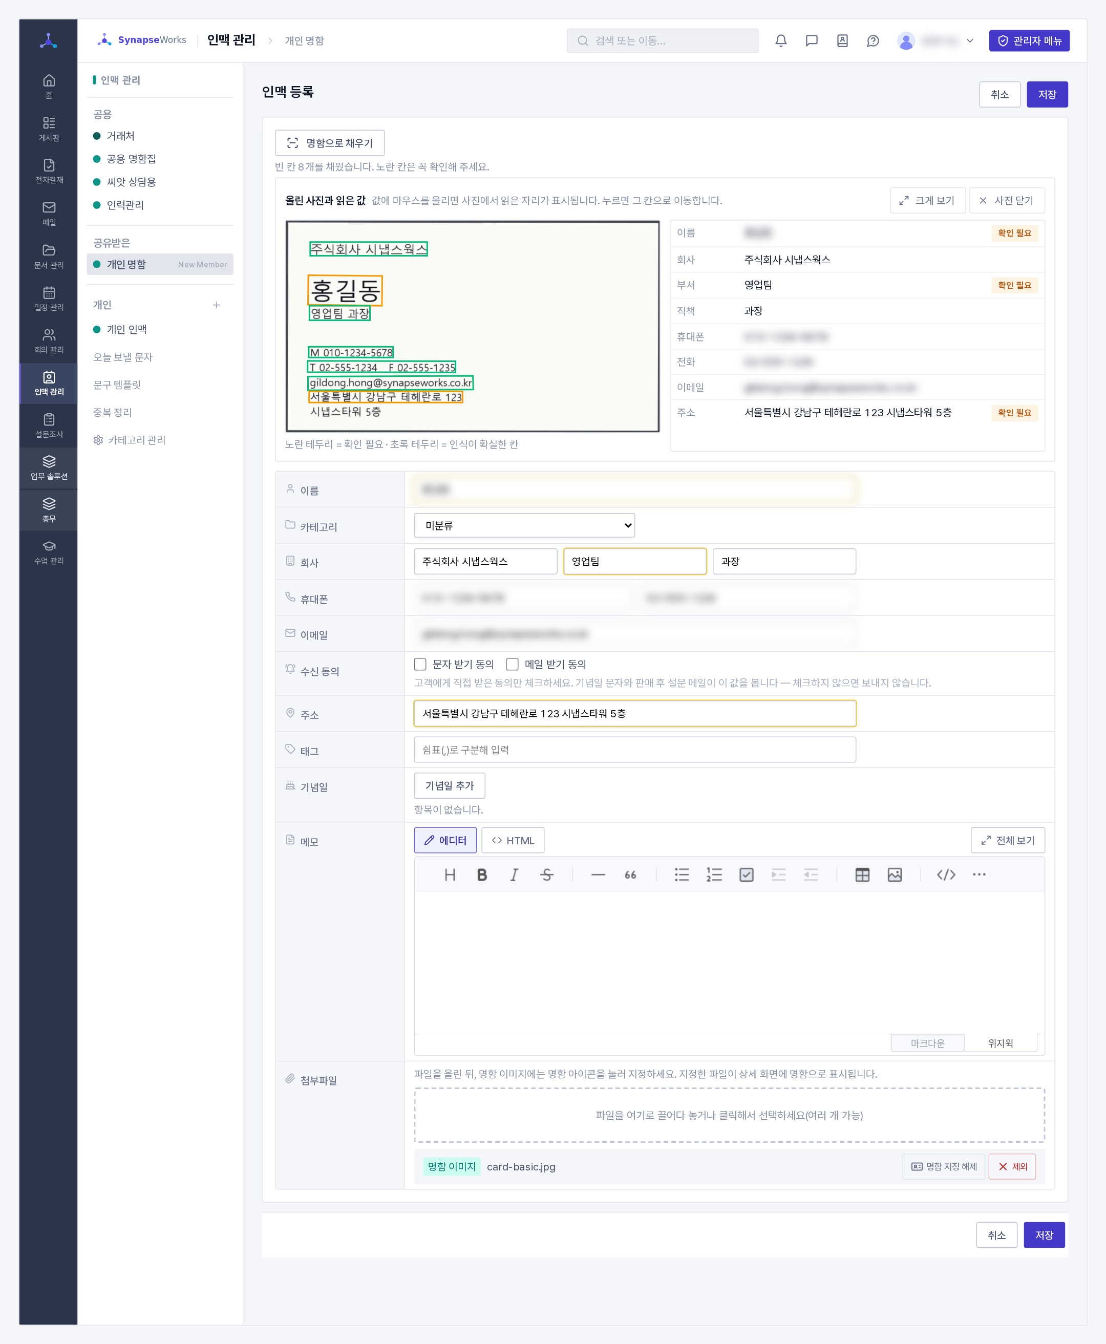Open 메일 in left sidebar
Viewport: 1106px width, 1344px height.
pyautogui.click(x=49, y=214)
